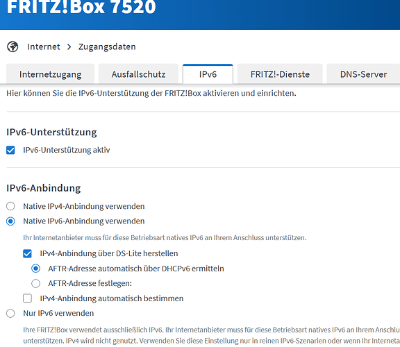Choose AFTR-Adresse festlegen radio option

[x=35, y=283]
